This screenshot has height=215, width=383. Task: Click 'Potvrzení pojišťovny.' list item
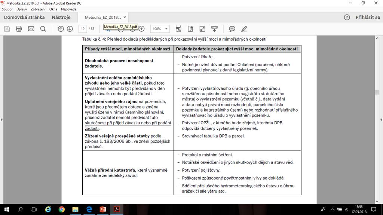tap(201, 170)
